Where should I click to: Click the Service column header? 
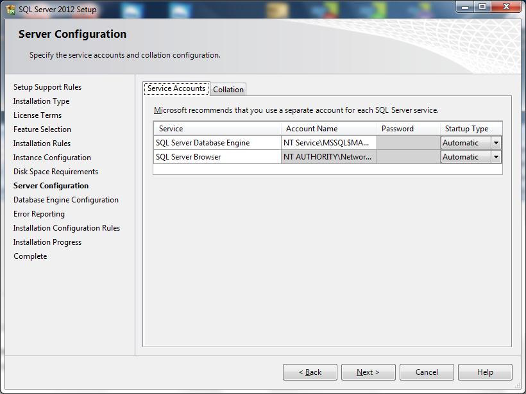point(217,129)
